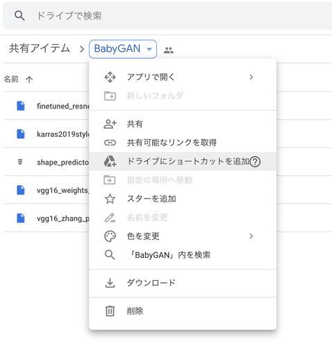Click the Drive add-shortcut icon
The width and height of the screenshot is (332, 345).
tap(110, 161)
